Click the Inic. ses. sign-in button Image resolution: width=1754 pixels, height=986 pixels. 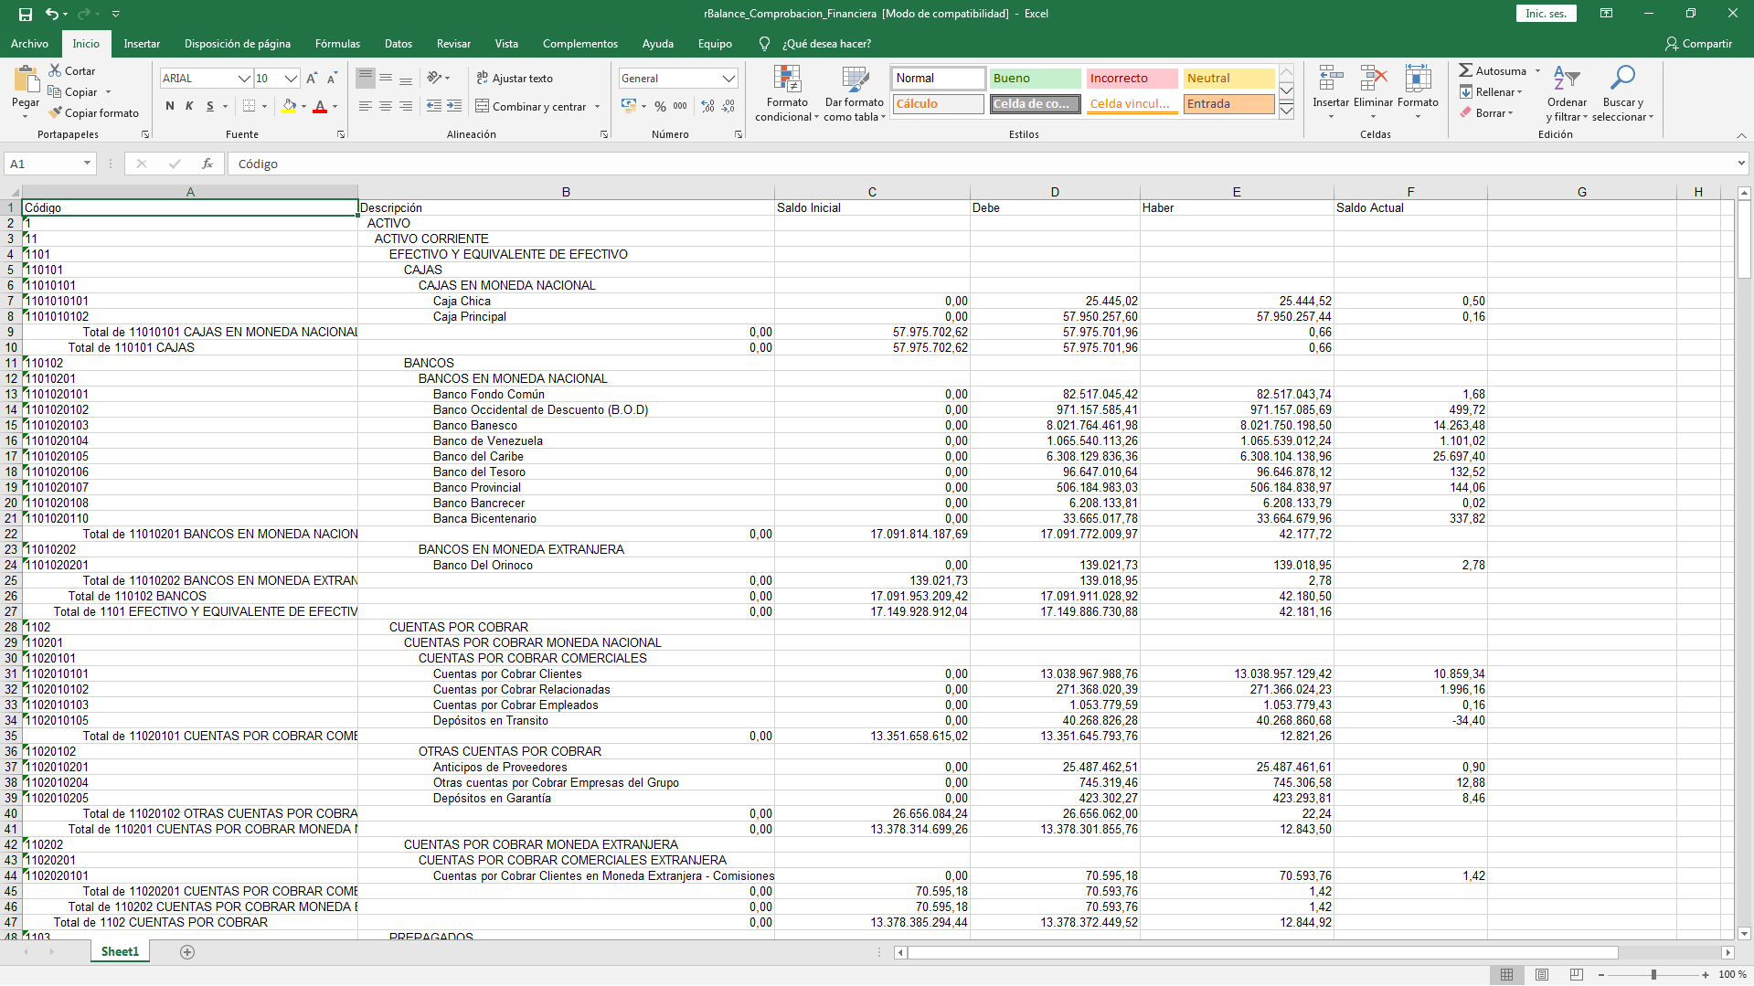pyautogui.click(x=1546, y=14)
